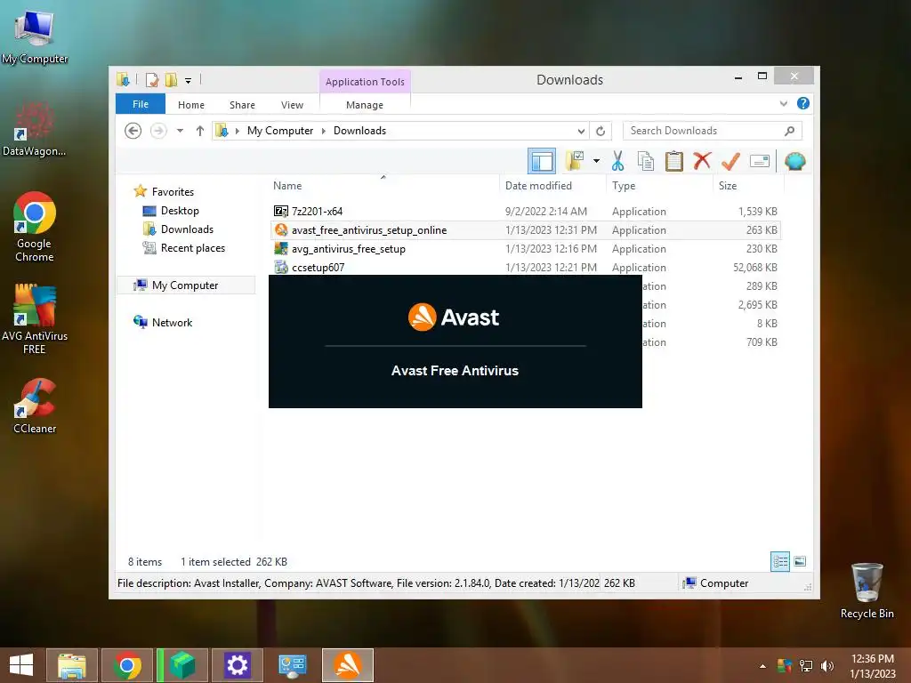Image resolution: width=911 pixels, height=683 pixels.
Task: Show hidden system tray icons
Action: 762,666
